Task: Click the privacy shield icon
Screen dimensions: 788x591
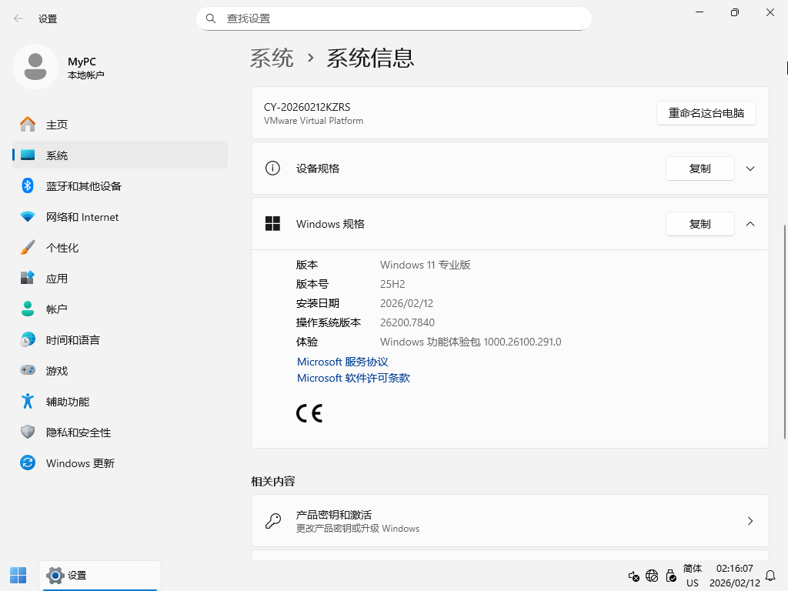Action: [x=28, y=432]
